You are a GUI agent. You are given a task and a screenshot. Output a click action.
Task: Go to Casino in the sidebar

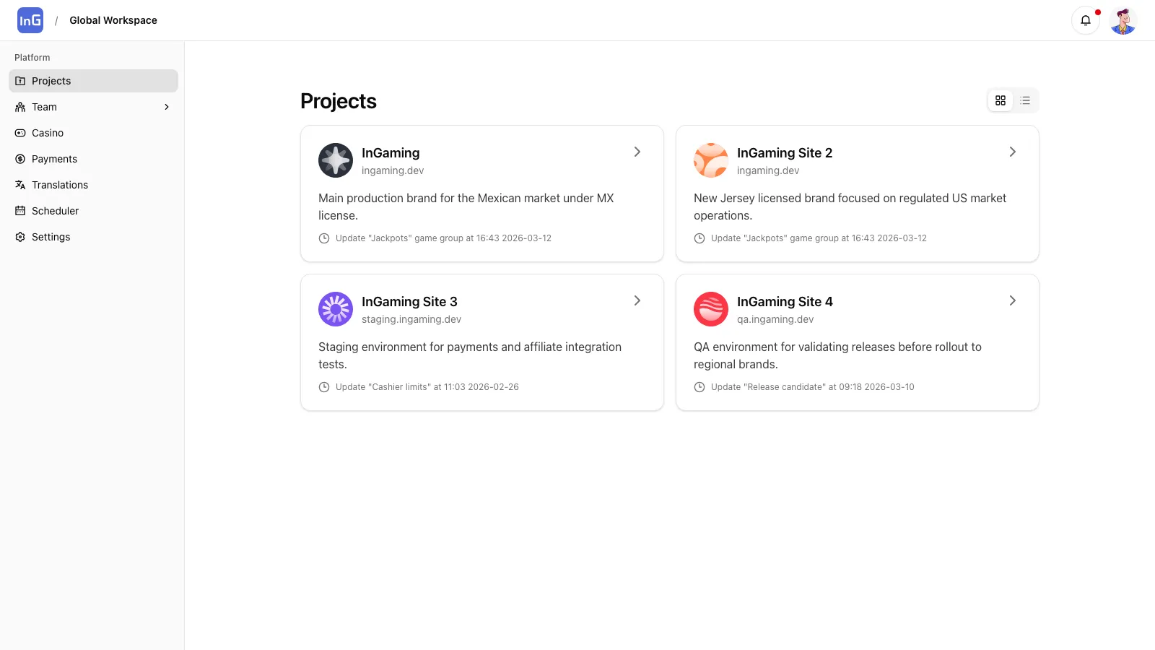point(48,133)
